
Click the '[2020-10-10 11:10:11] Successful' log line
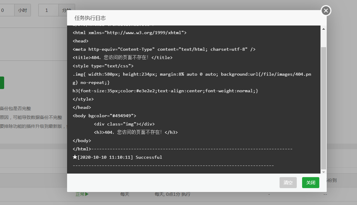(x=118, y=157)
